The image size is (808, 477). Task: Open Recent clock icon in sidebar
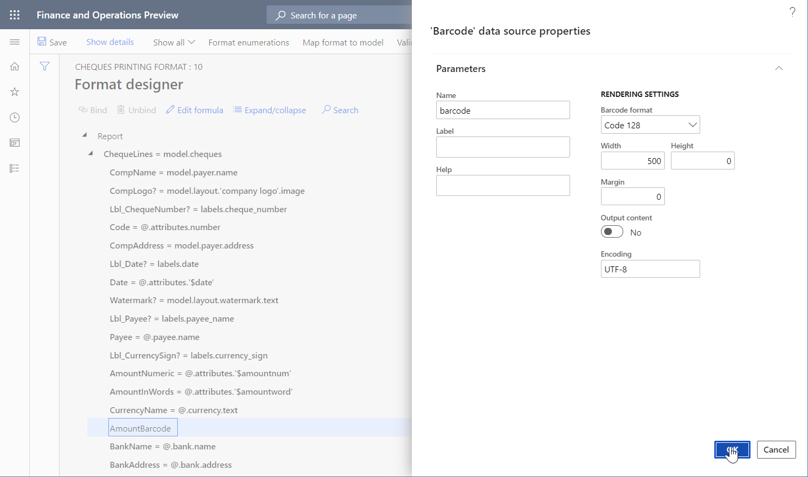(x=15, y=117)
